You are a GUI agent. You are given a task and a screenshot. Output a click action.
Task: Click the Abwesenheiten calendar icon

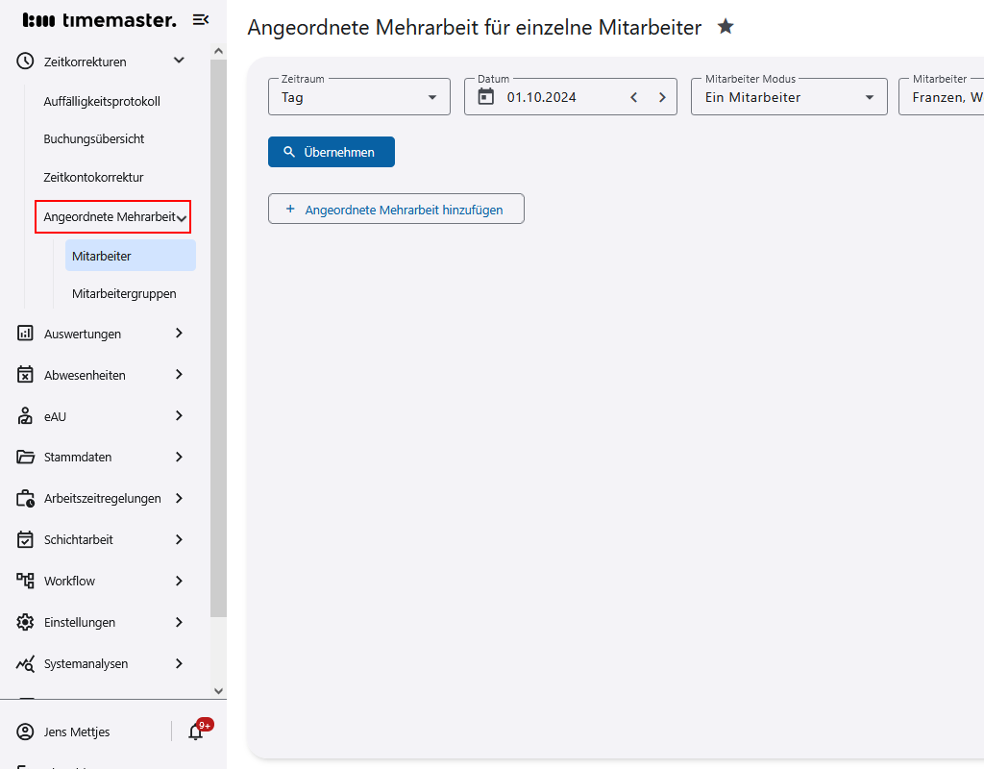[24, 375]
